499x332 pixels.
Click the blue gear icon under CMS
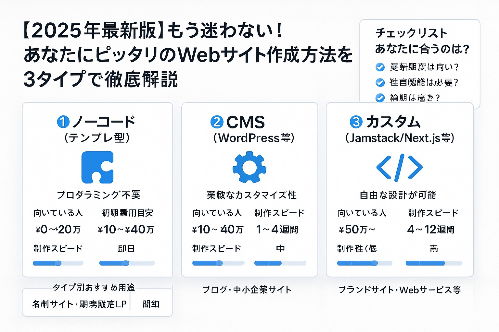click(x=249, y=167)
